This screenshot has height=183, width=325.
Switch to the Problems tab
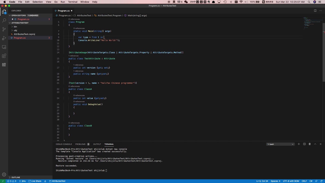[82, 144]
